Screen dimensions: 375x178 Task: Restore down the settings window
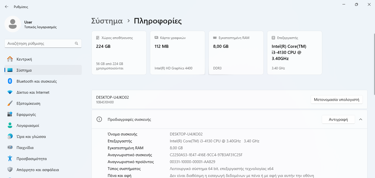click(356, 4)
